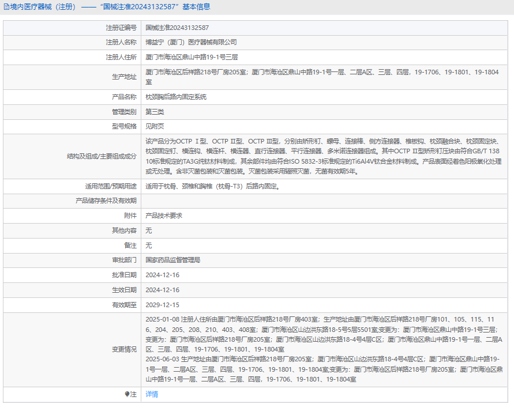Screen dimensions: 514x408
Task: Click the 审批部门 label
Action: click(x=124, y=260)
